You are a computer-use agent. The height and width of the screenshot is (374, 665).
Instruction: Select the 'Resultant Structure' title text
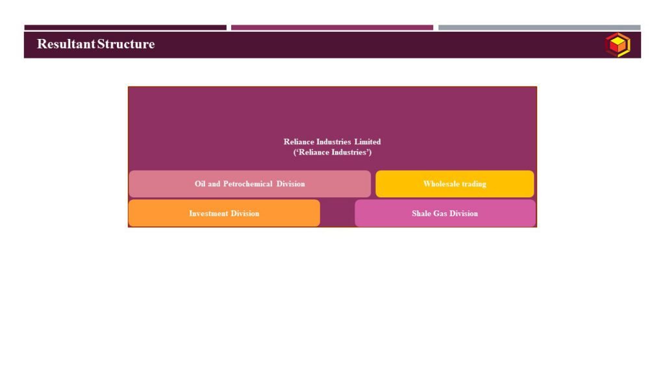click(x=96, y=44)
